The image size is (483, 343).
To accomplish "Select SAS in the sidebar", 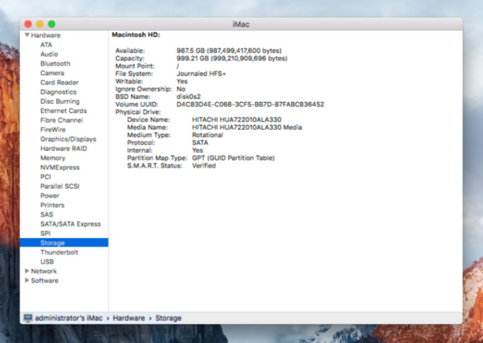I will click(x=46, y=215).
